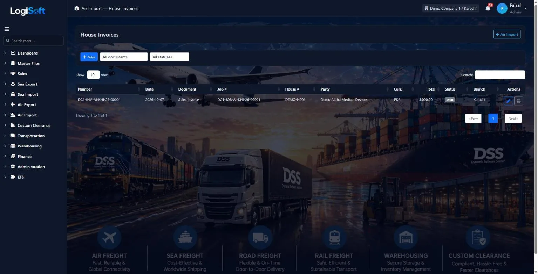Expand the Master Files chevron

tap(5, 63)
